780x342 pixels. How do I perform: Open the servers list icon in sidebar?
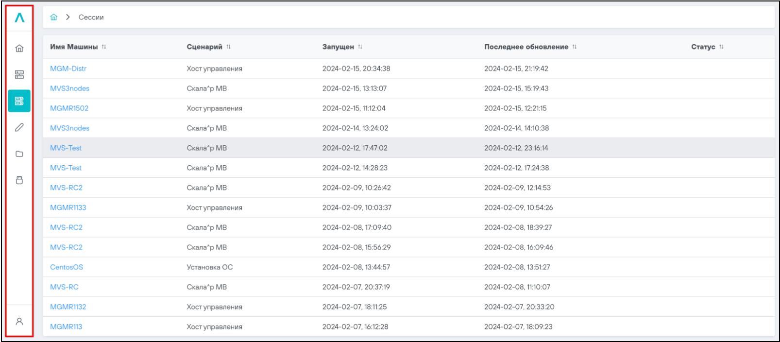pyautogui.click(x=19, y=74)
